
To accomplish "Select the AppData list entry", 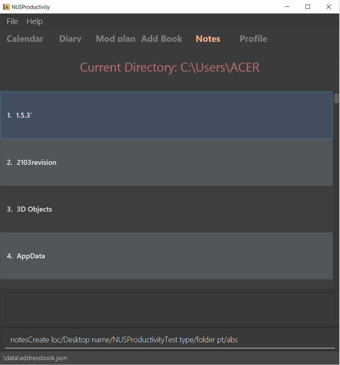I will tap(166, 256).
